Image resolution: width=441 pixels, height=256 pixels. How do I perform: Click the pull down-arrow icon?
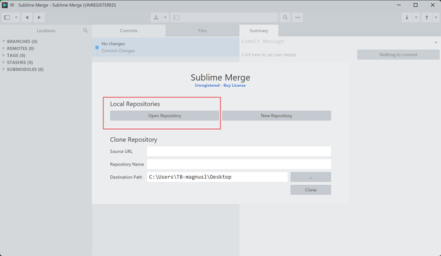[x=407, y=18]
